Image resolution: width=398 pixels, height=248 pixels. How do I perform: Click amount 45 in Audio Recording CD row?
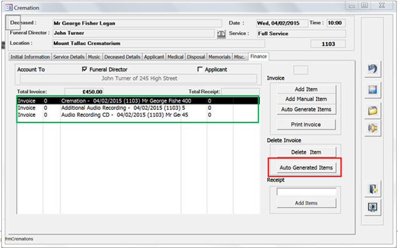185,115
